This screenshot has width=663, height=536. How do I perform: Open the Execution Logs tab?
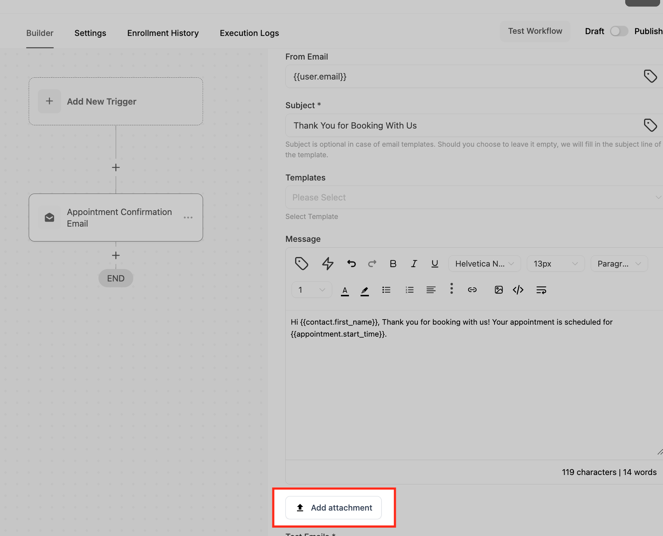[249, 33]
